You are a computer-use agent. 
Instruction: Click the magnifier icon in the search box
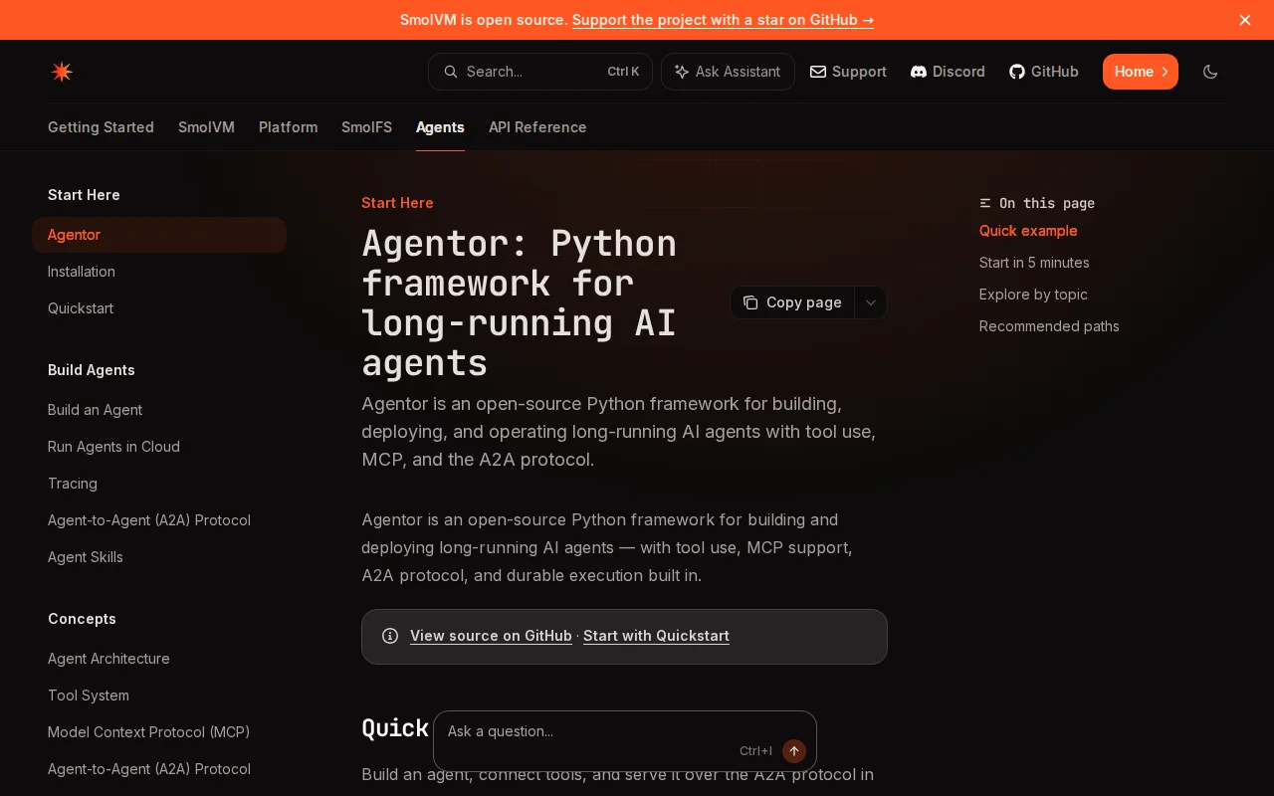pos(451,72)
